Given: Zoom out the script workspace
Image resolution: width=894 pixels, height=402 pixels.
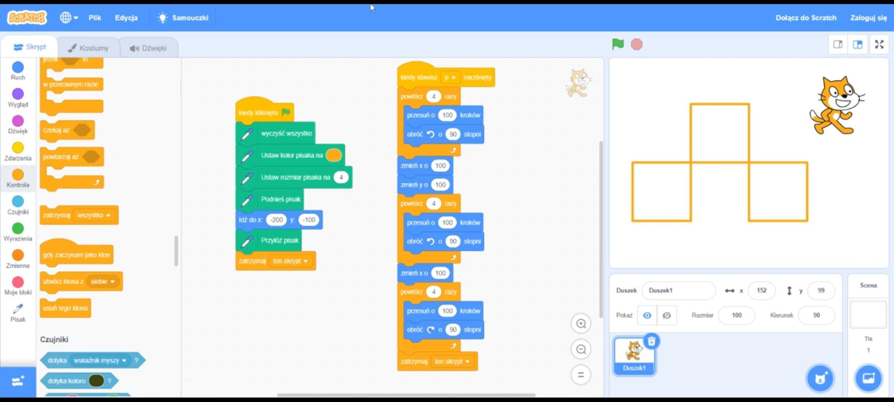Looking at the screenshot, I should pyautogui.click(x=581, y=350).
